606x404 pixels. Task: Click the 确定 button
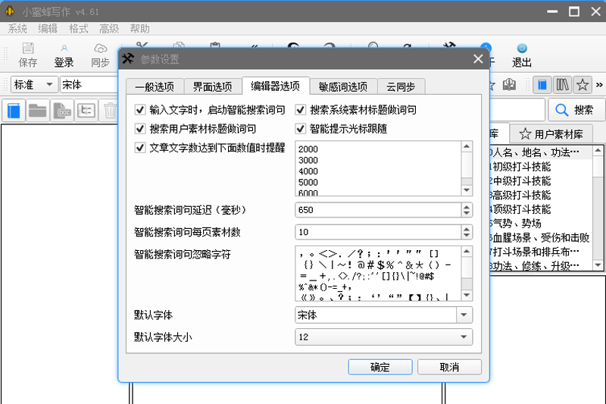pos(380,367)
